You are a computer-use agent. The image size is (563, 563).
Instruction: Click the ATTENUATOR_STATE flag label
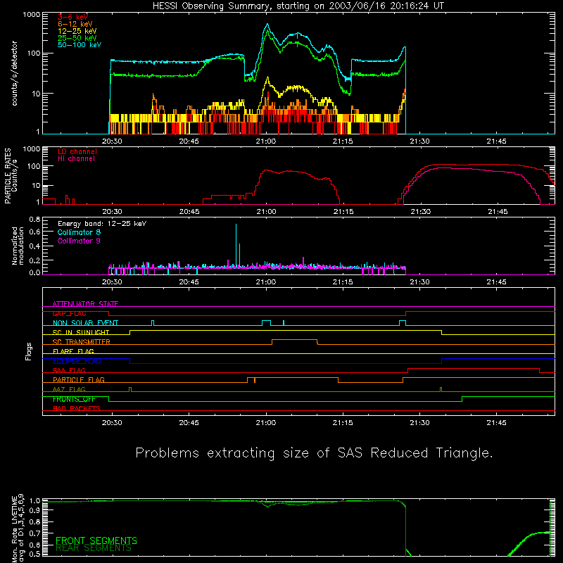[85, 304]
